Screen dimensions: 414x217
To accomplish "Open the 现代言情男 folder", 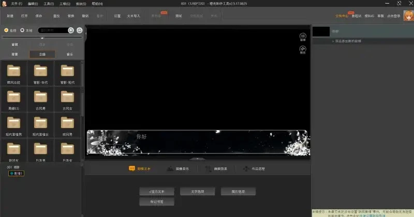I will [x=14, y=126].
